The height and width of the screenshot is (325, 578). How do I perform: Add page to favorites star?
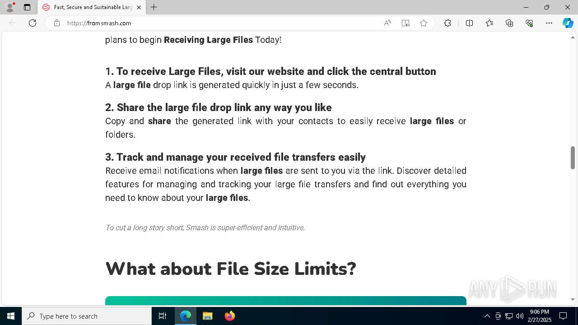pyautogui.click(x=424, y=23)
